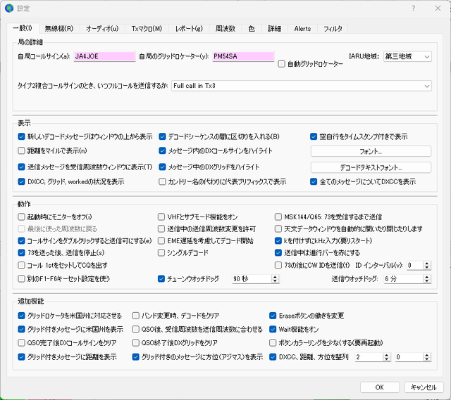451x400 pixels.
Task: Enable 距離をマイルで表示(n)
Action: tap(21, 150)
